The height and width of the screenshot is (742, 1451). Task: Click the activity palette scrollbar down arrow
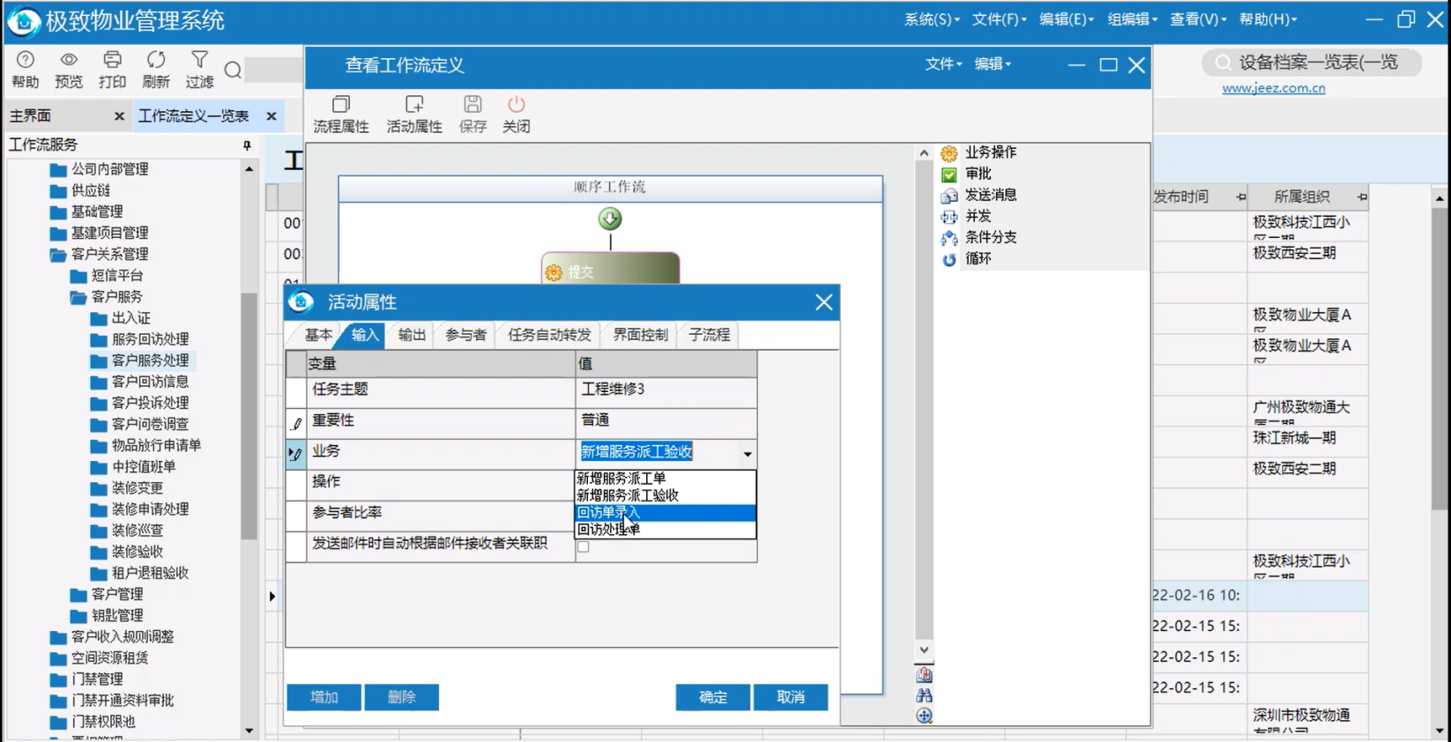tap(924, 650)
